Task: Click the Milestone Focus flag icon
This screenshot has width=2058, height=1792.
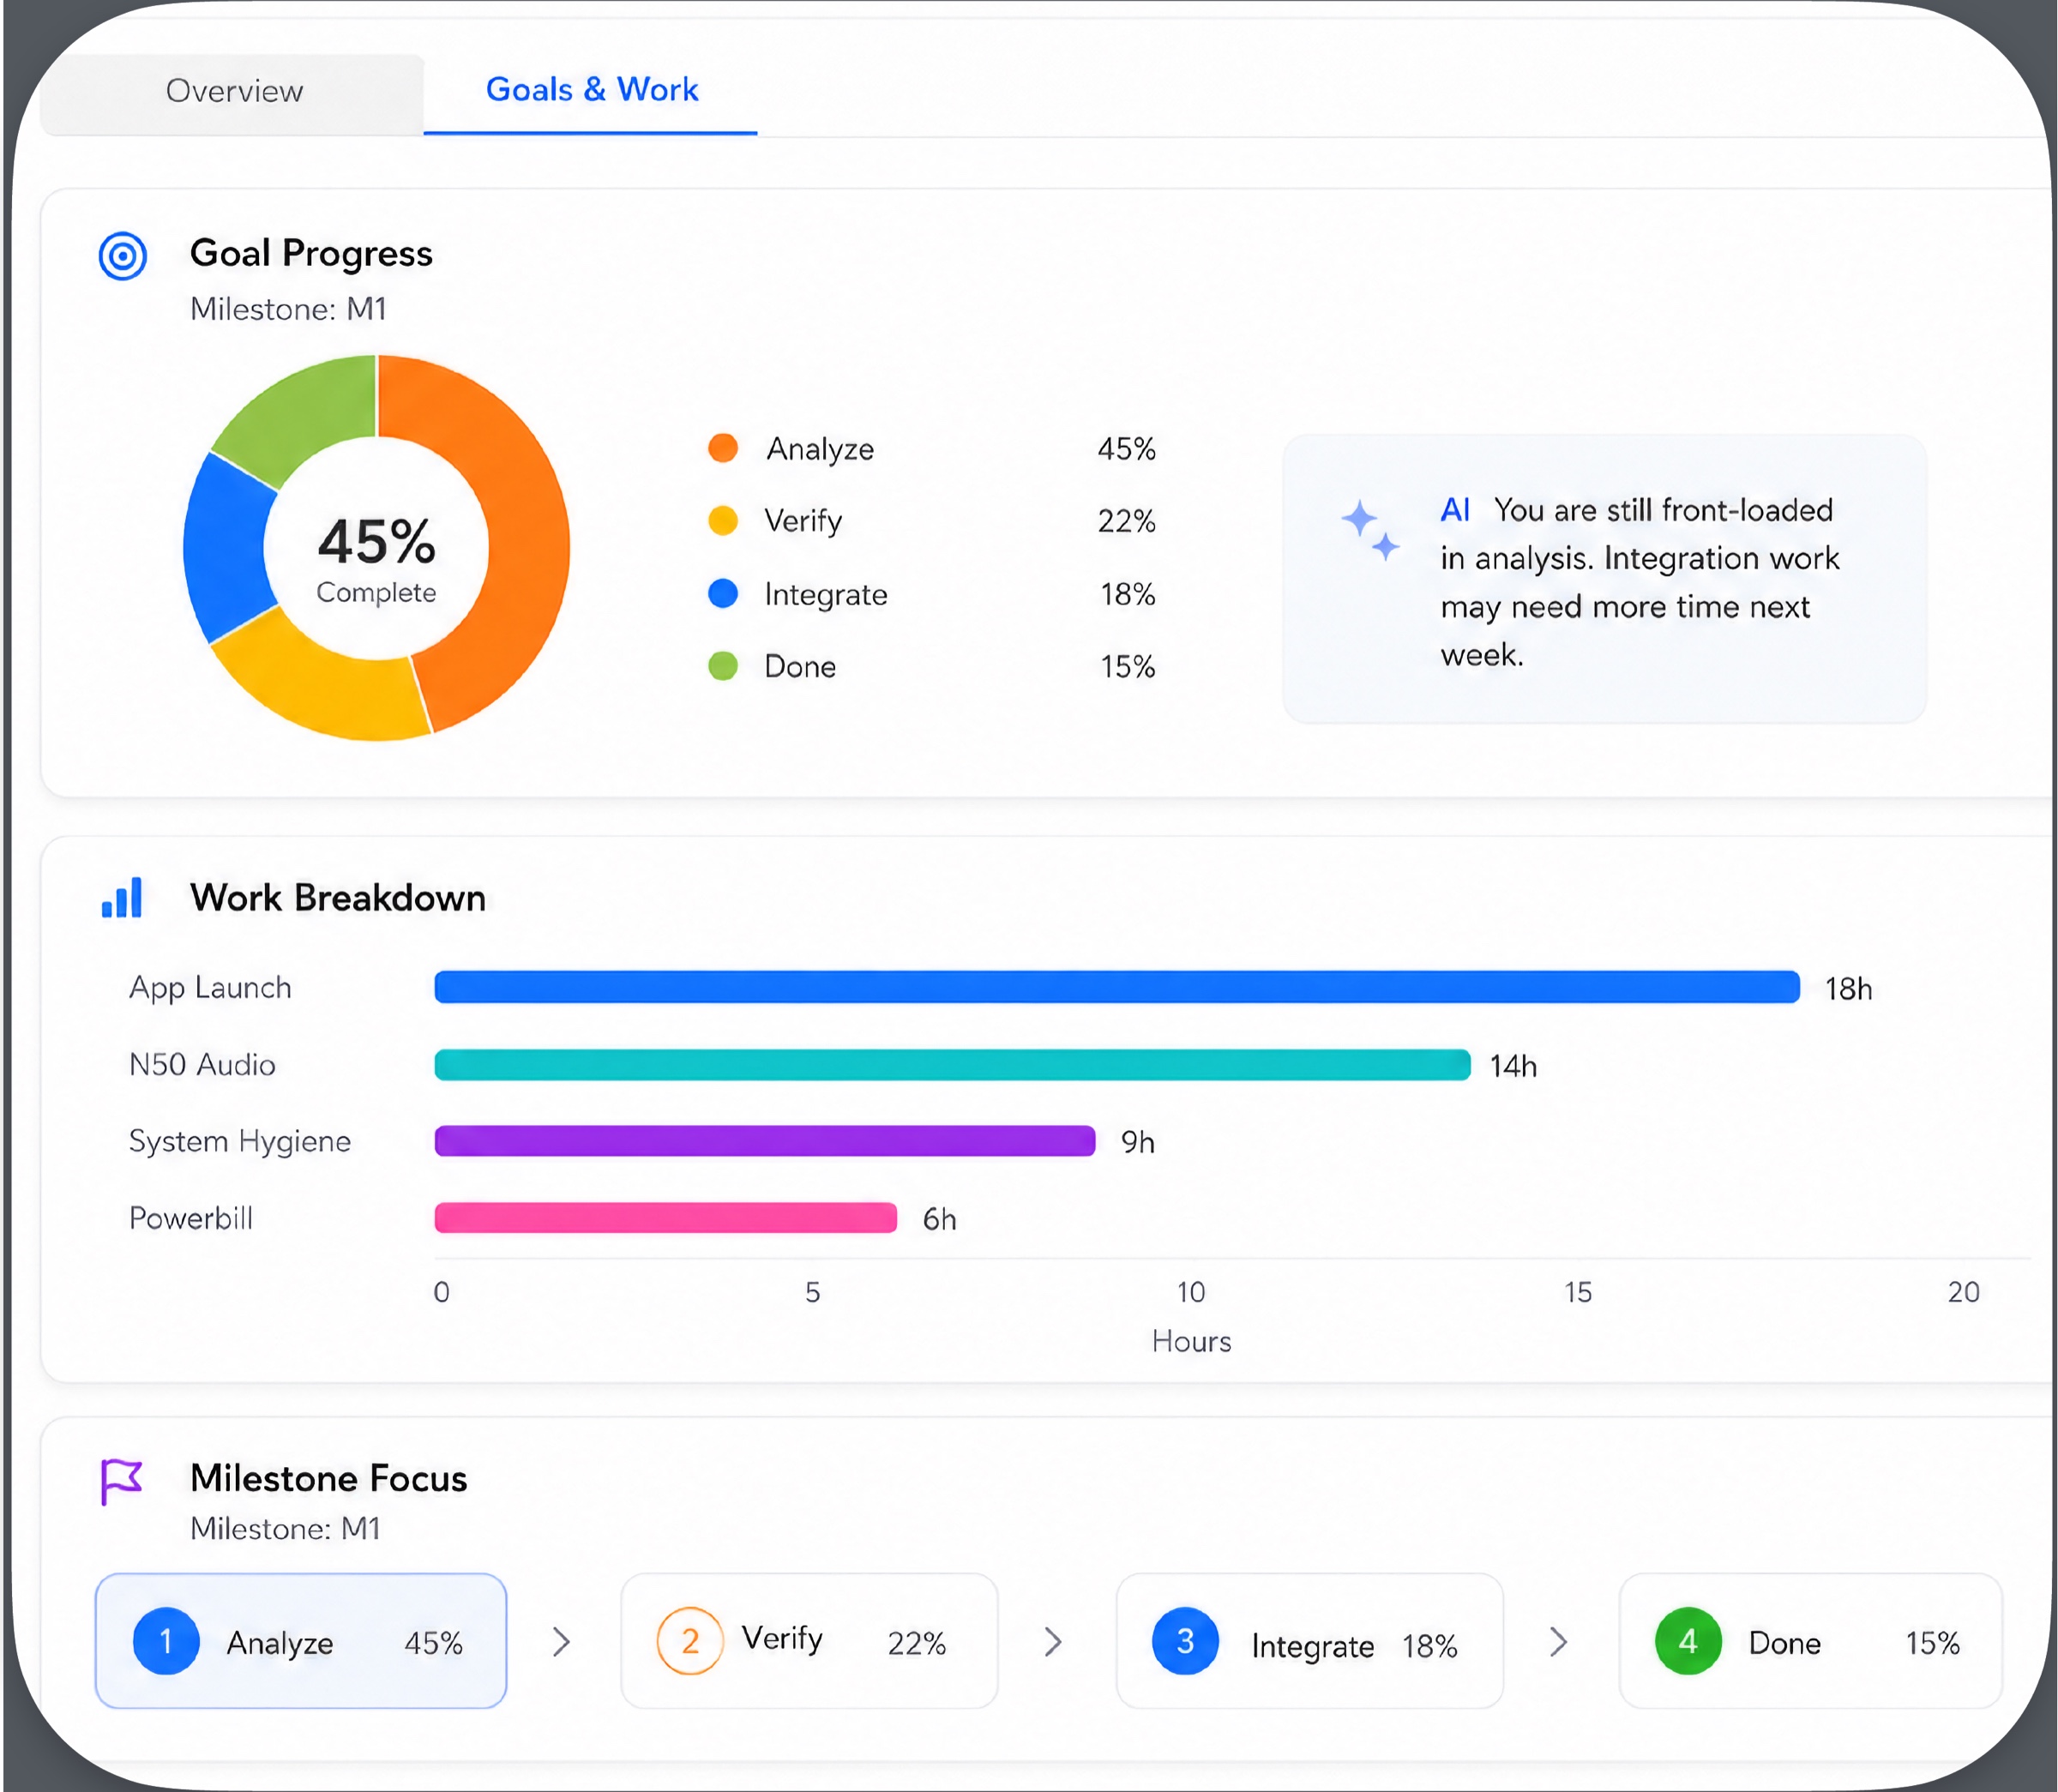Action: pos(121,1481)
